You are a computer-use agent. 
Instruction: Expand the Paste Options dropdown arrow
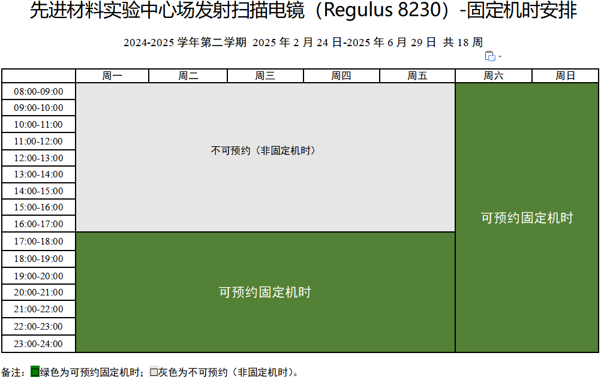click(500, 56)
